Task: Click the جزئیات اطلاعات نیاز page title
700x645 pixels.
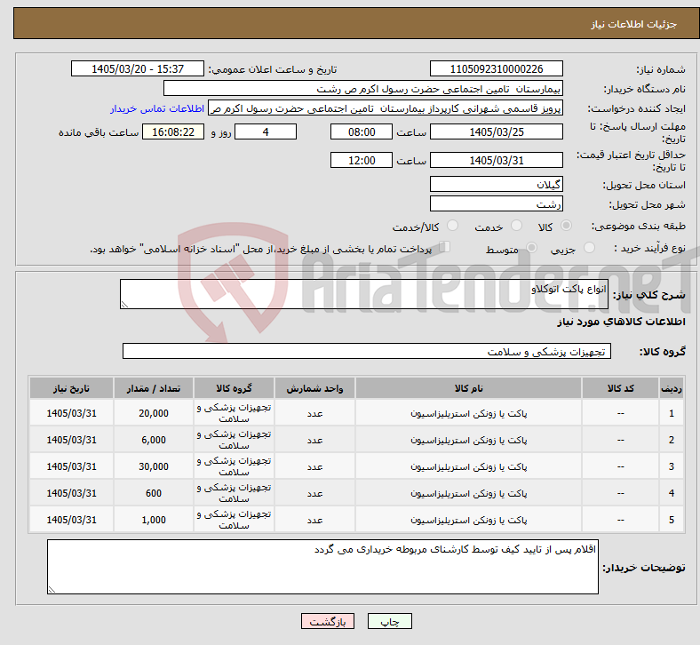Action: pos(633,24)
